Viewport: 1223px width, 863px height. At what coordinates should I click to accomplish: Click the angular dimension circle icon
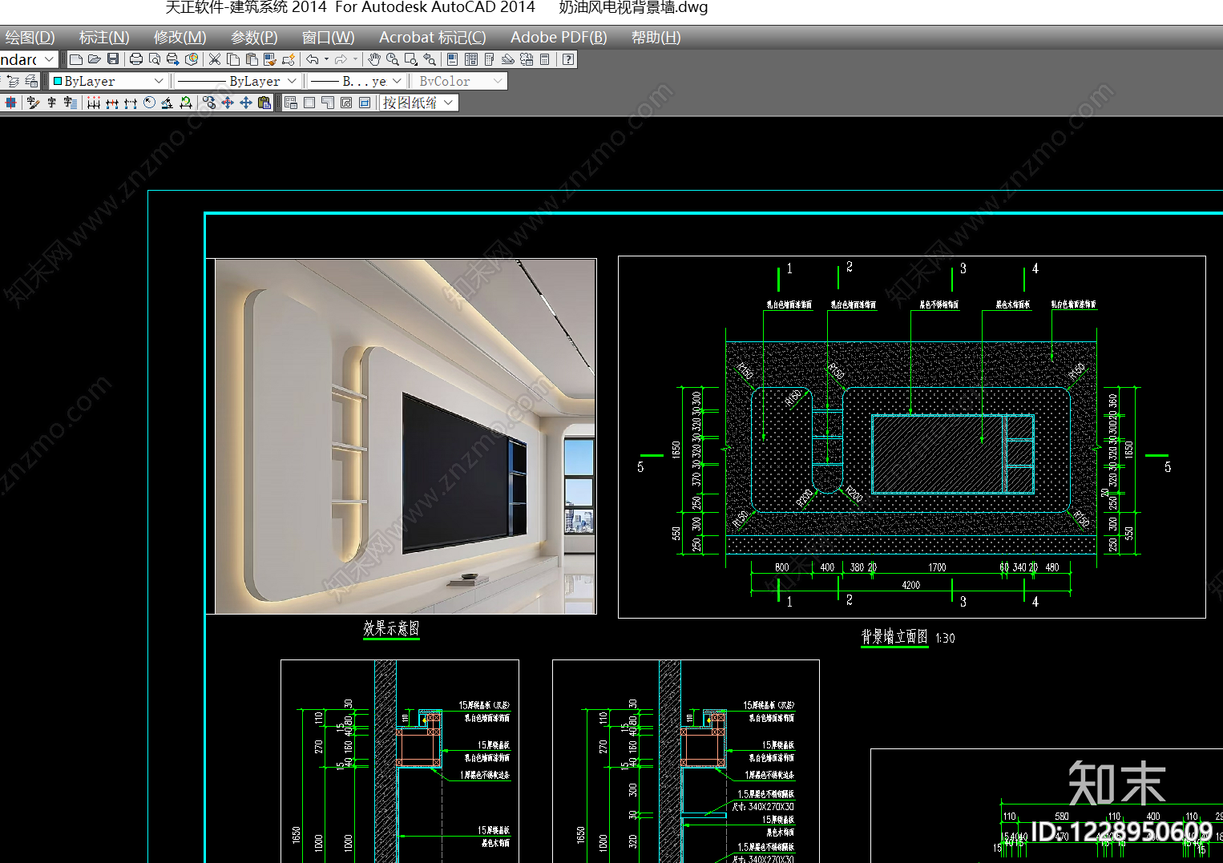[x=150, y=103]
